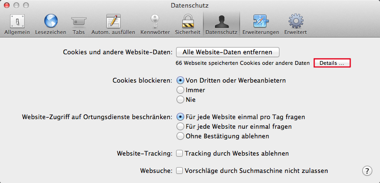Open the Autom. ausfüllen pane
The image size is (380, 183).
pyautogui.click(x=113, y=24)
